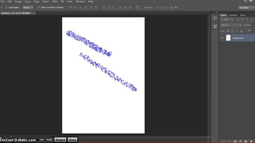Toggle lock image pixels brush icon
Viewport: 255px width, 143px height.
232,31
